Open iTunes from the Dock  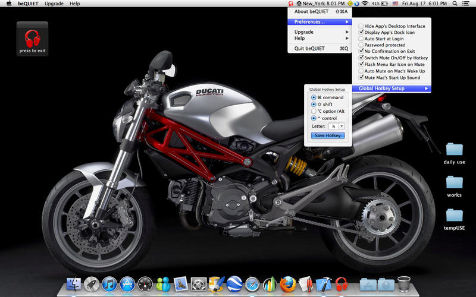click(x=109, y=284)
